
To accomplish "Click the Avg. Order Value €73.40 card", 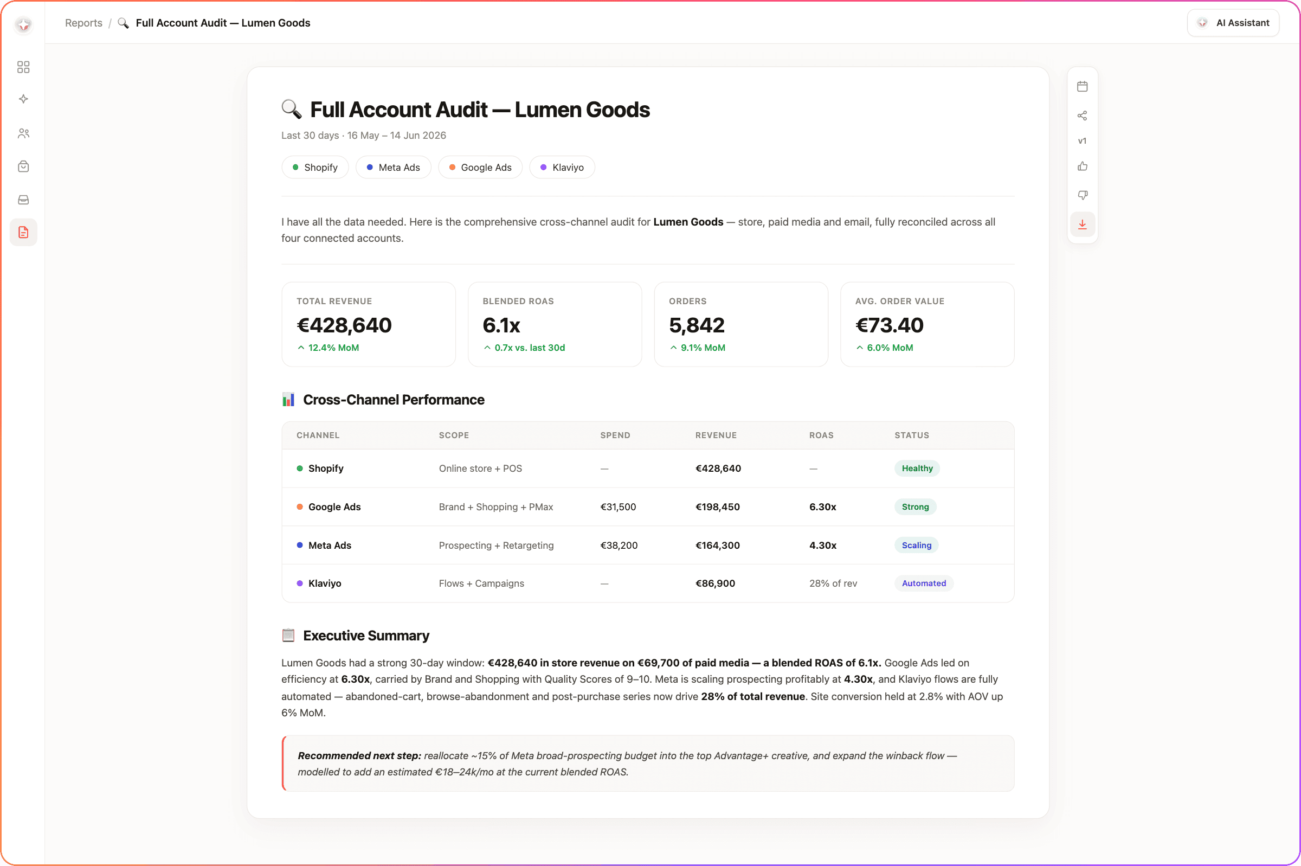I will [927, 324].
